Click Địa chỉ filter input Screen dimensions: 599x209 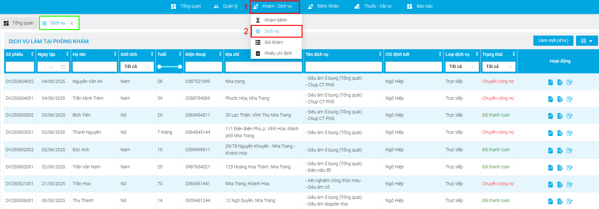[263, 67]
